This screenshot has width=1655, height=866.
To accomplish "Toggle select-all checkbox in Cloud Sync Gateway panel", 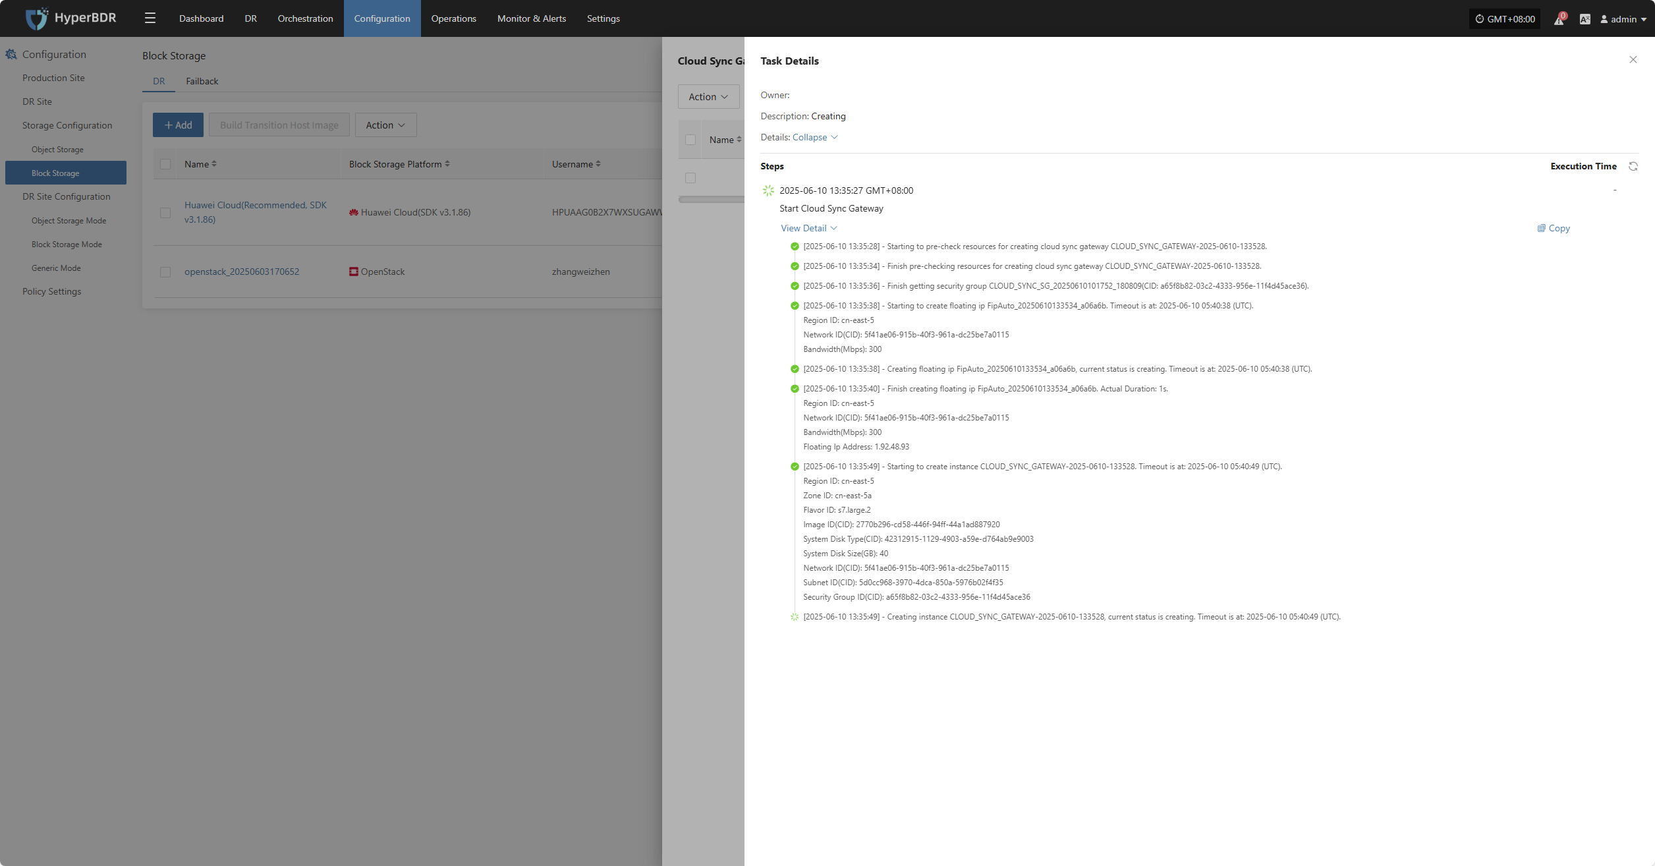I will point(690,140).
